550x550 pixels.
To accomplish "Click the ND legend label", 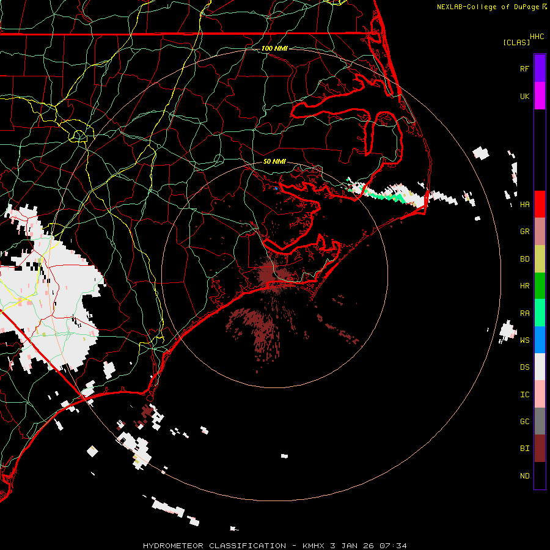I will (524, 476).
